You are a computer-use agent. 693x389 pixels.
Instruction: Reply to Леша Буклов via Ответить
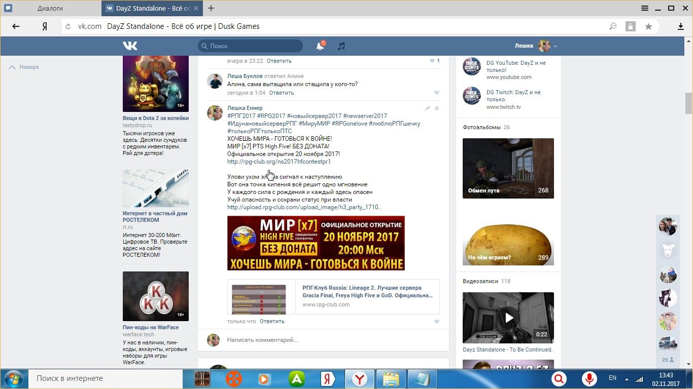point(282,93)
